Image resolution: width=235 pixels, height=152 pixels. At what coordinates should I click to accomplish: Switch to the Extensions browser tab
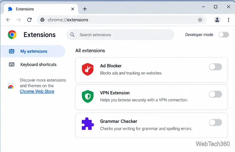(x=41, y=9)
